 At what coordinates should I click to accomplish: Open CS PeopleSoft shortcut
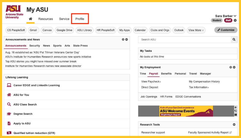[16, 30]
